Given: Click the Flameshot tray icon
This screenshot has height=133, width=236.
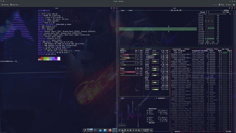Looking at the screenshot, I should 122,130.
